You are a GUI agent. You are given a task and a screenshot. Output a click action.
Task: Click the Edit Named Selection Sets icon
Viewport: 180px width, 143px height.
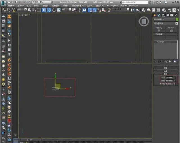(x=109, y=10)
